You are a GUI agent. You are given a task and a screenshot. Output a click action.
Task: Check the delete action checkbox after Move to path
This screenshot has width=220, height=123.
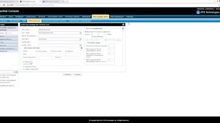[66, 51]
